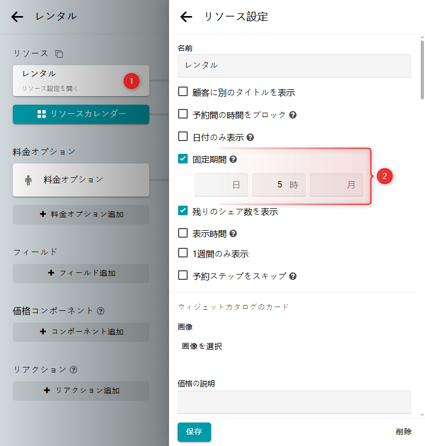Check the 1週間のみ表示 option
The width and height of the screenshot is (425, 446).
click(183, 254)
